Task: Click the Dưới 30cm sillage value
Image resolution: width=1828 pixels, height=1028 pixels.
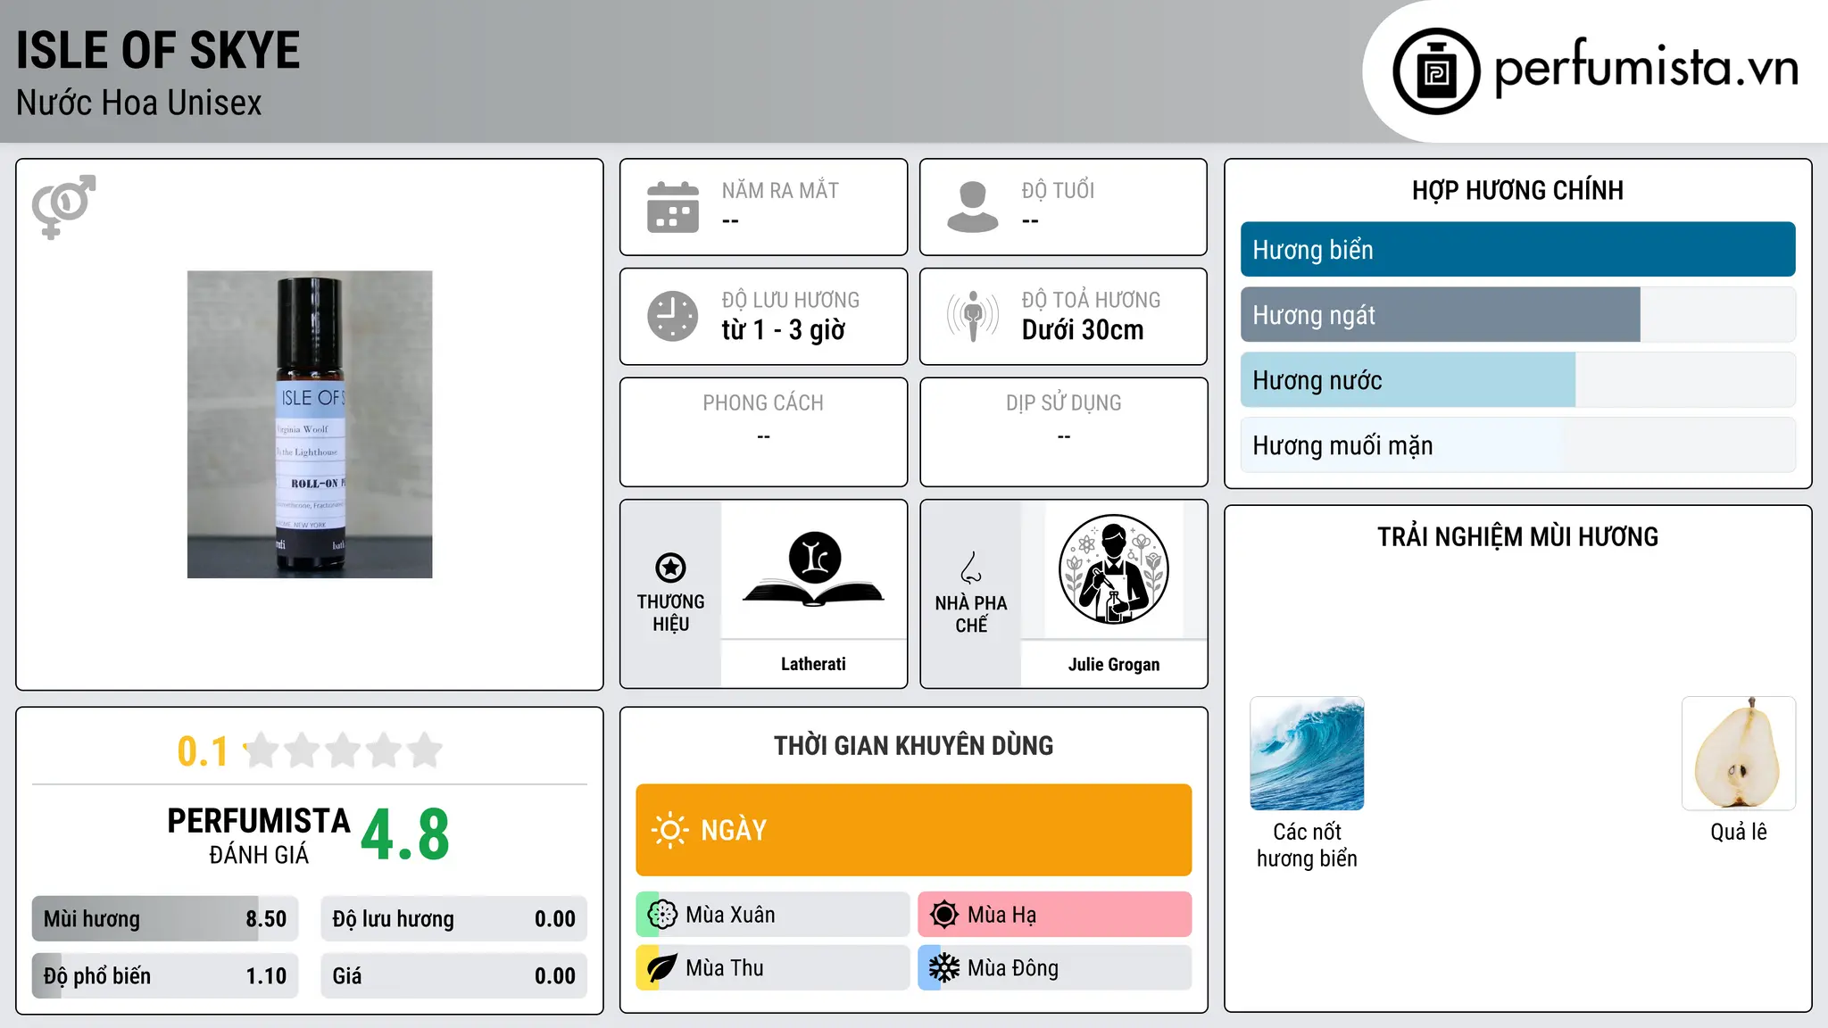Action: pyautogui.click(x=1083, y=330)
